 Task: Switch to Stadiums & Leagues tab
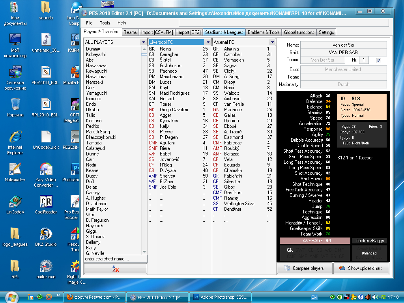224,32
